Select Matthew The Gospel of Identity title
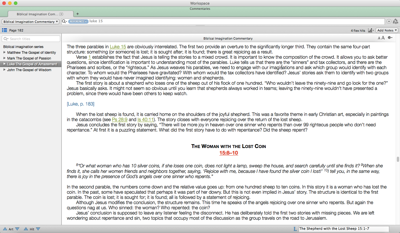 click(32, 53)
